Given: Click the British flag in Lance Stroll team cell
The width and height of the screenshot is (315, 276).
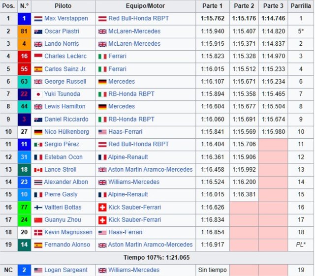Looking at the screenshot, I should click(x=102, y=170).
